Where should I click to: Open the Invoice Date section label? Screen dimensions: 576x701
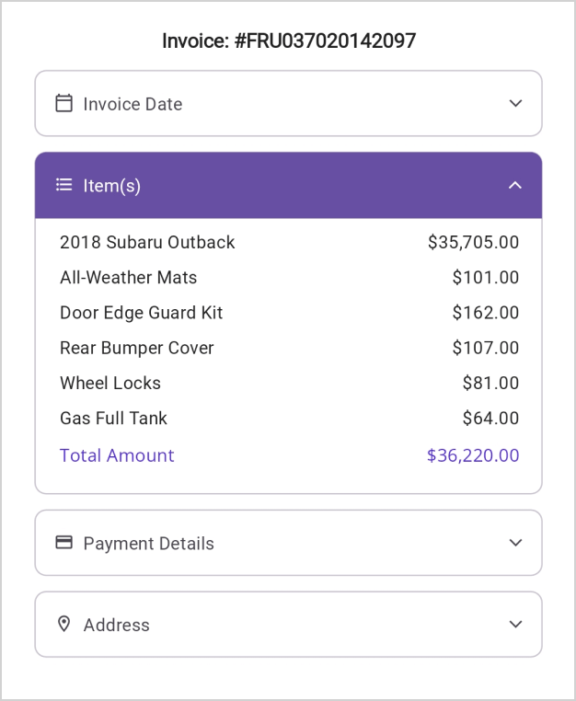tap(132, 104)
